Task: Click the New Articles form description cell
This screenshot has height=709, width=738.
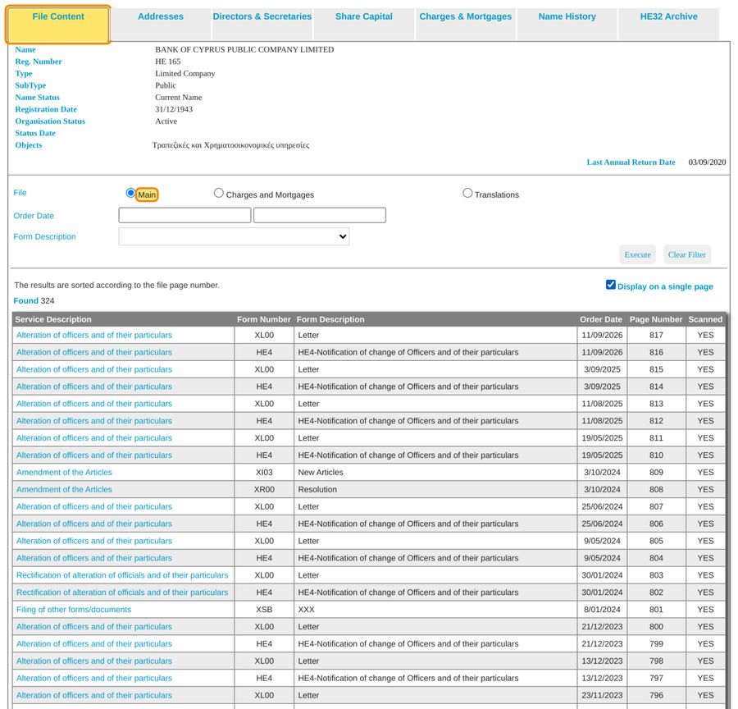Action: point(435,472)
